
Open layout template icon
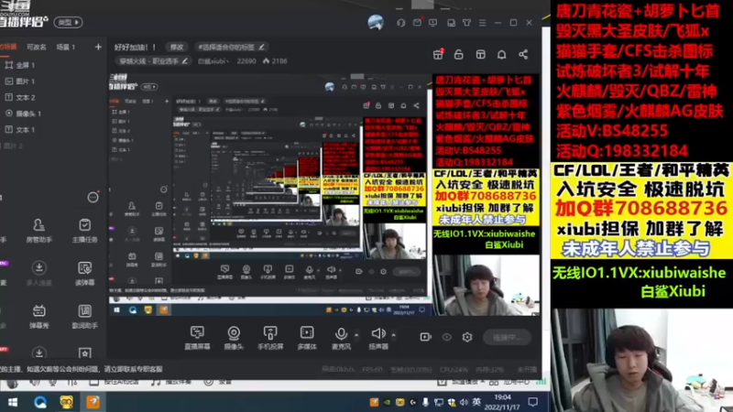(480, 54)
